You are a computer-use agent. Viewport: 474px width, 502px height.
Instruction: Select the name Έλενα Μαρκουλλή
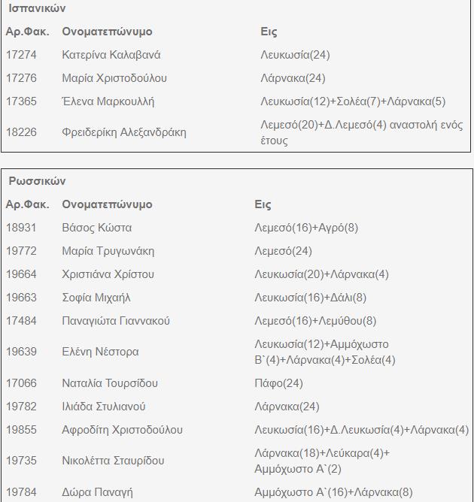(x=108, y=101)
